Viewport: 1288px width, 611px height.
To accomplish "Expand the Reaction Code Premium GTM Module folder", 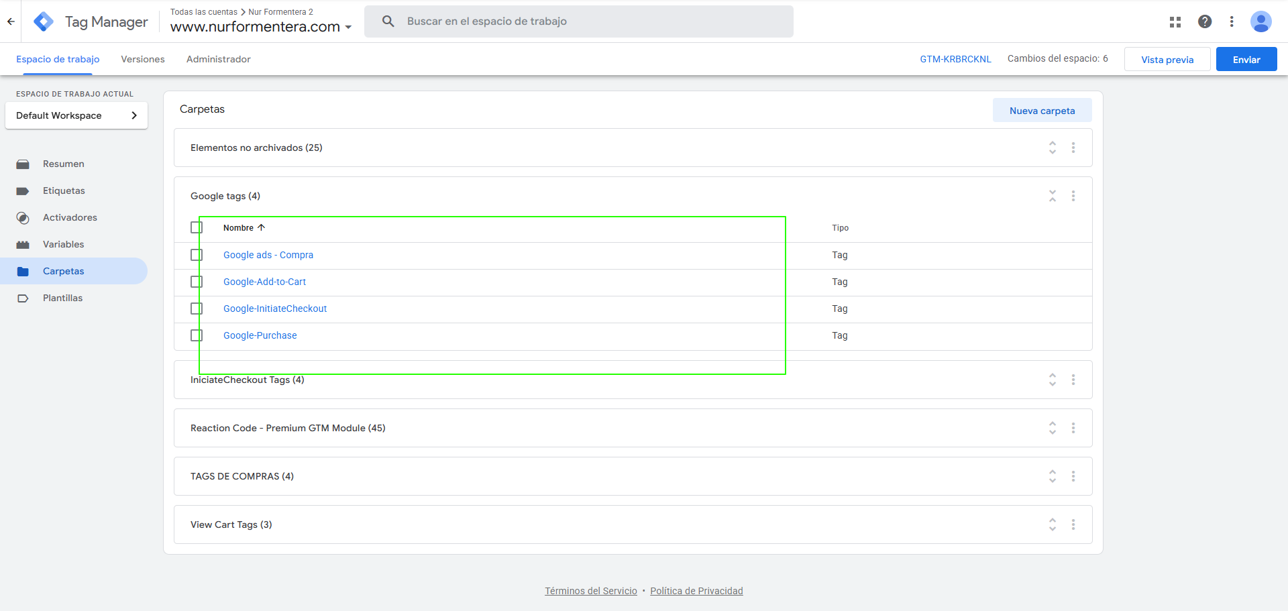I will coord(1053,428).
